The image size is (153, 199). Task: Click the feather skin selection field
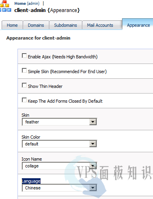(60, 122)
